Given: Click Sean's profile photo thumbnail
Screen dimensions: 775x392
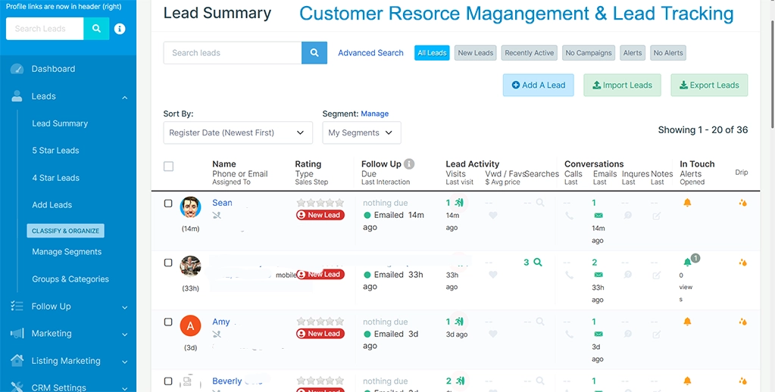Looking at the screenshot, I should [x=190, y=207].
